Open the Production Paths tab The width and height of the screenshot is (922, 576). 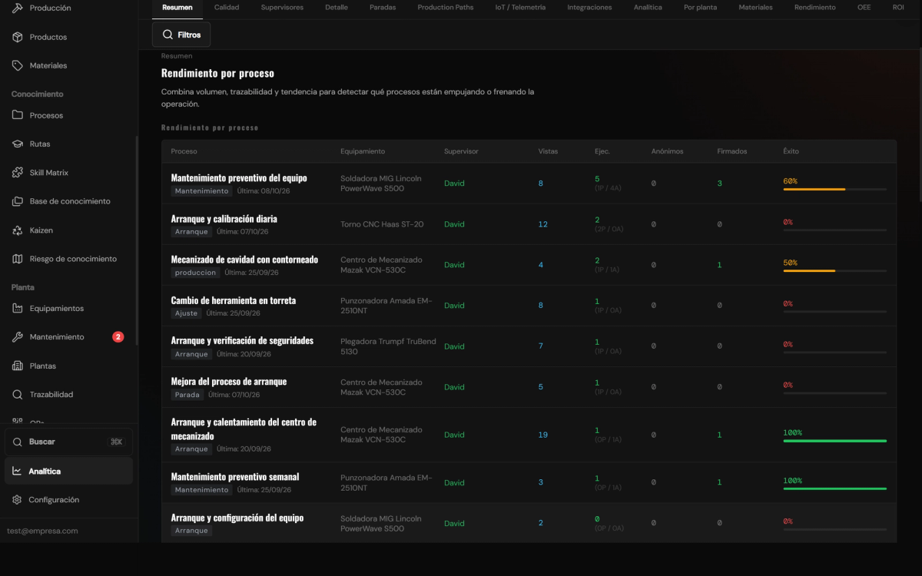(x=446, y=8)
